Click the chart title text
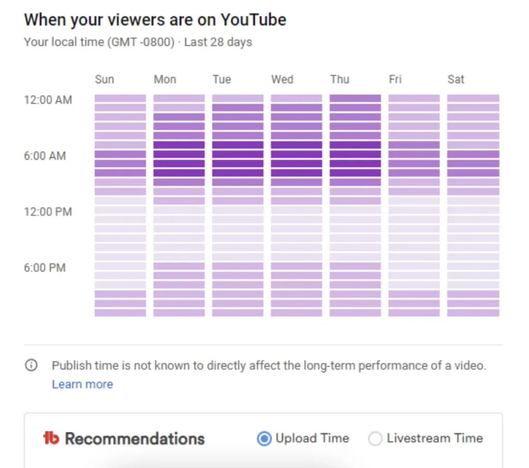The image size is (529, 468). (155, 20)
